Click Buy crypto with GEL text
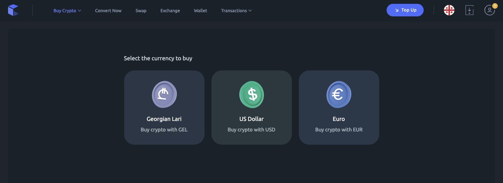The width and height of the screenshot is (503, 183). [x=164, y=130]
